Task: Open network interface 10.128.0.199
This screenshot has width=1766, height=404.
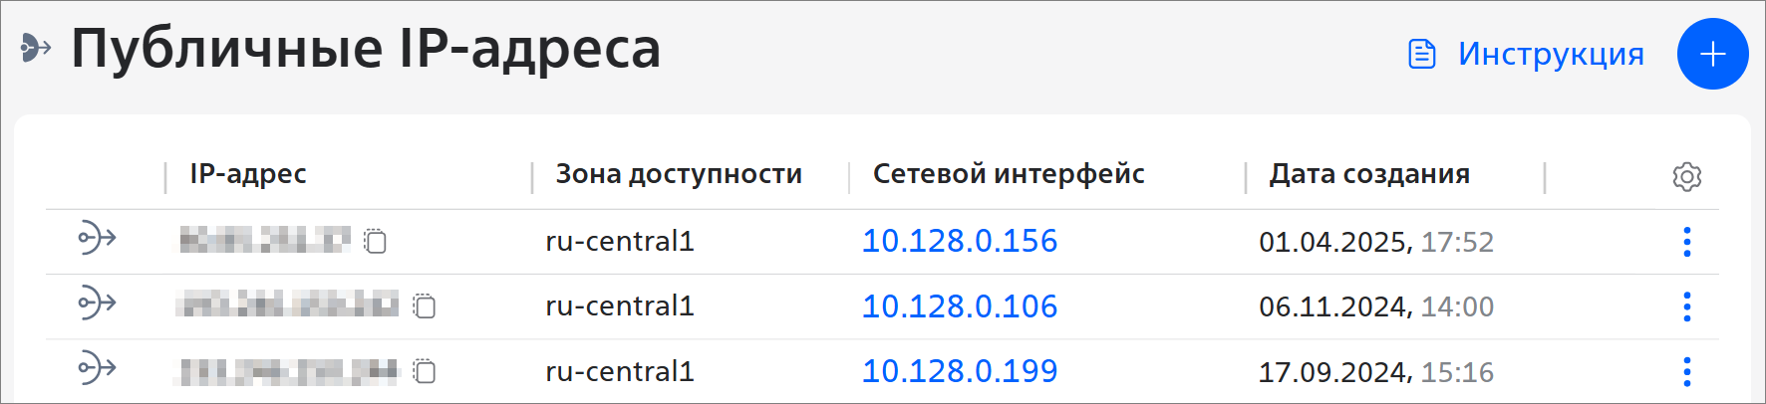Action: click(x=959, y=371)
